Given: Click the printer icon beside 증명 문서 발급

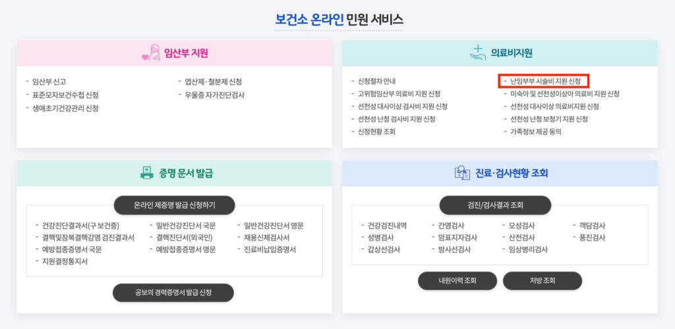Looking at the screenshot, I should click(146, 173).
